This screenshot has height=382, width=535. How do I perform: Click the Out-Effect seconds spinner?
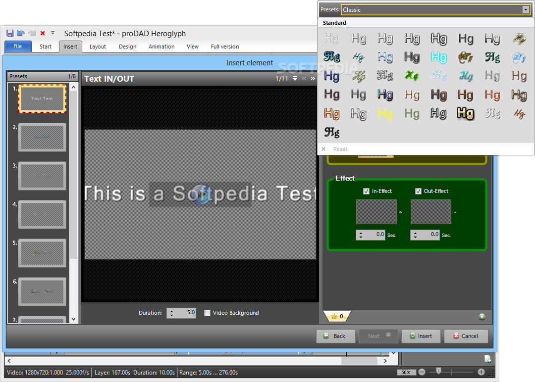[x=415, y=235]
